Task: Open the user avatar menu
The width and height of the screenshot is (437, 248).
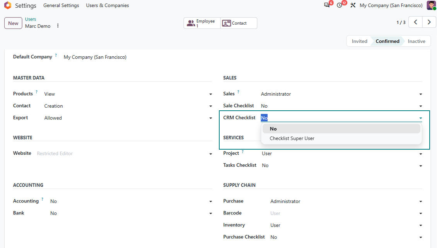Action: 431,5
